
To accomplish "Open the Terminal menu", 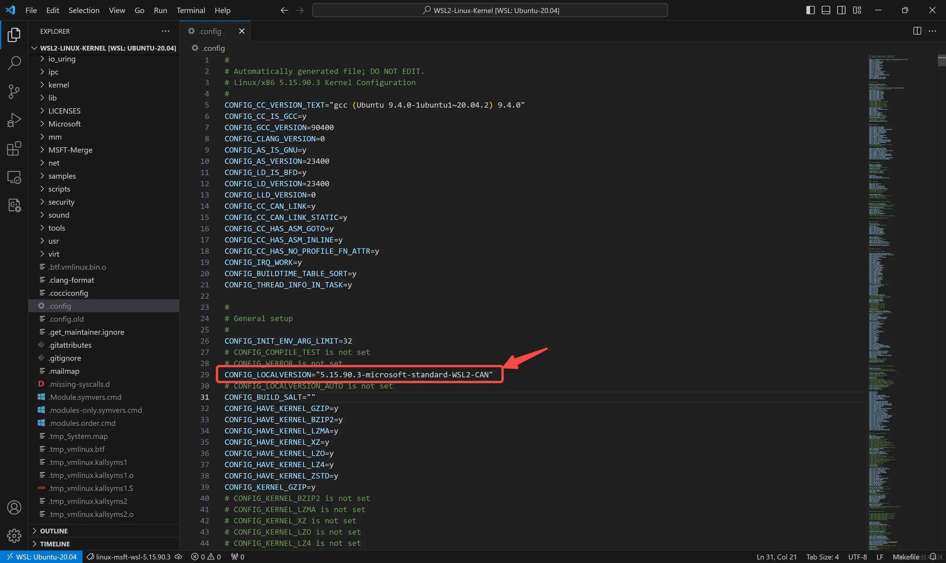I will tap(190, 10).
